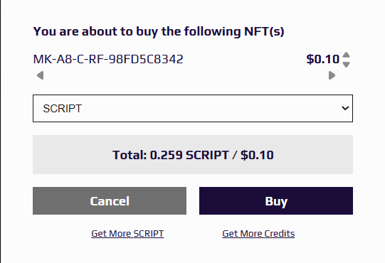Open the Get More Credits link
Viewport: 385px width, 263px height.
point(258,234)
